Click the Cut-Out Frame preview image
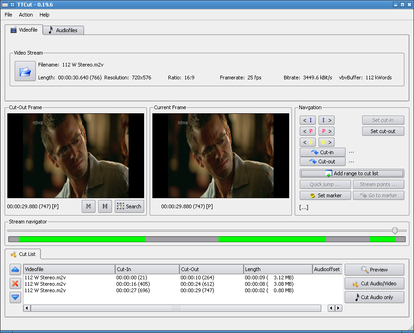Viewport: 414px width, 333px height. pyautogui.click(x=76, y=155)
